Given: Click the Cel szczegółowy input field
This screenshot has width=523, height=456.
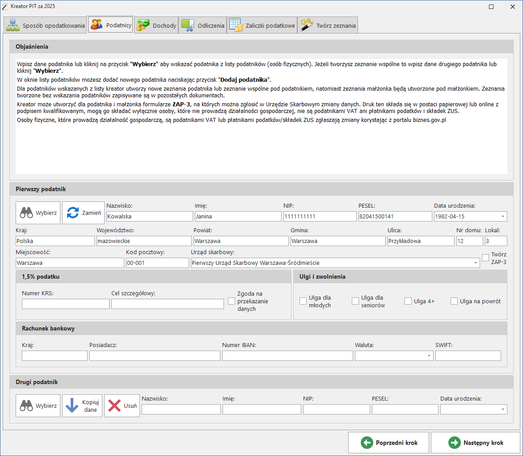Looking at the screenshot, I should (168, 304).
